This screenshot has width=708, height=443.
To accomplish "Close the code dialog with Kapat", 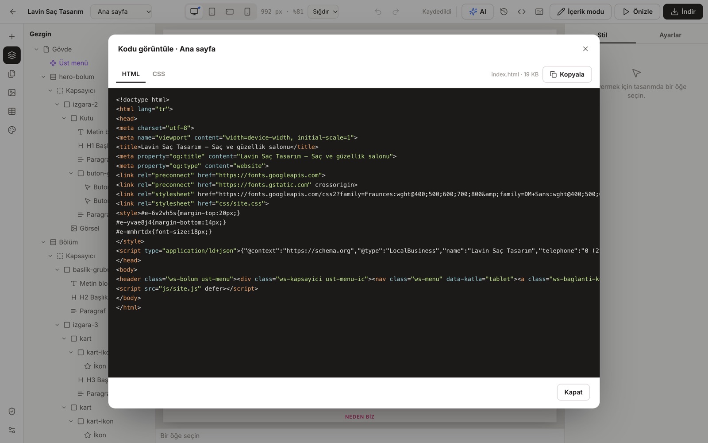I will (573, 392).
